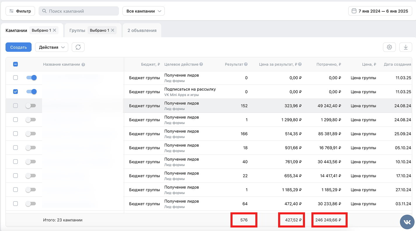
Task: Enable the campaign created 05.10.24
Action: [x=31, y=148]
